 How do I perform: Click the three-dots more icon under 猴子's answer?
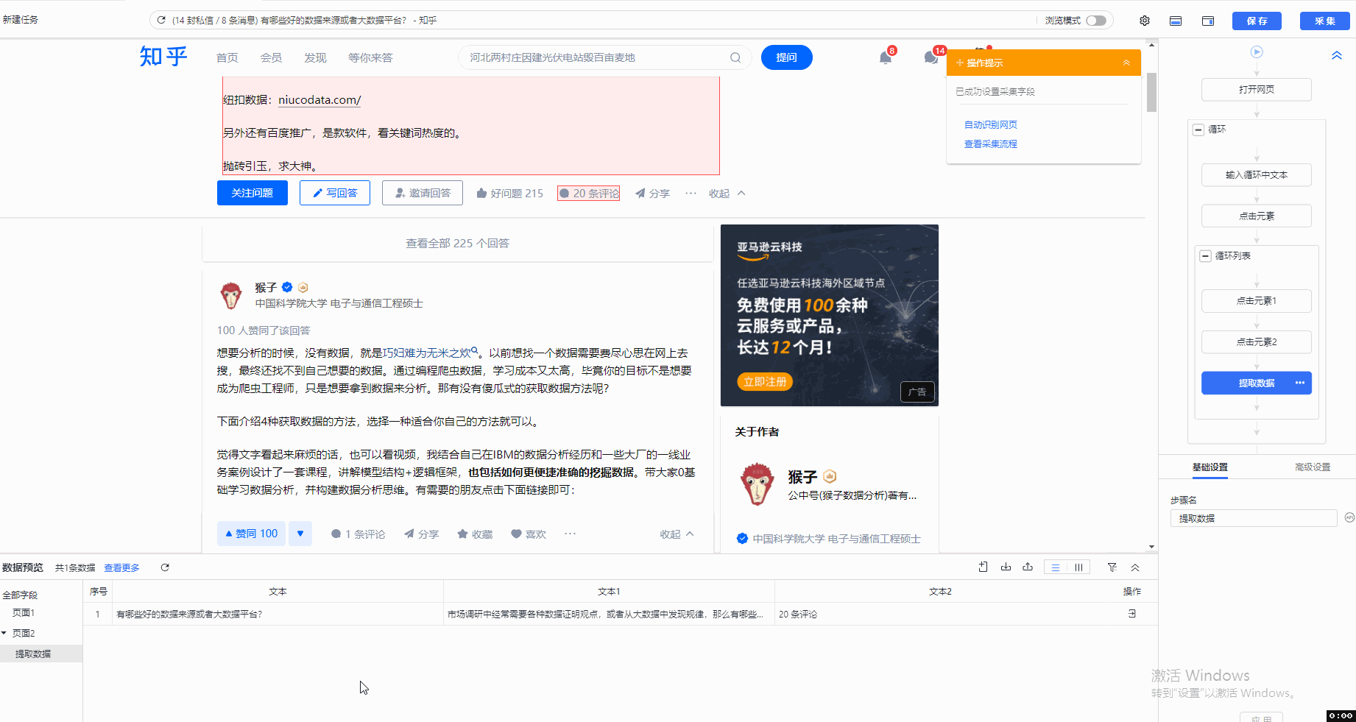click(x=570, y=534)
